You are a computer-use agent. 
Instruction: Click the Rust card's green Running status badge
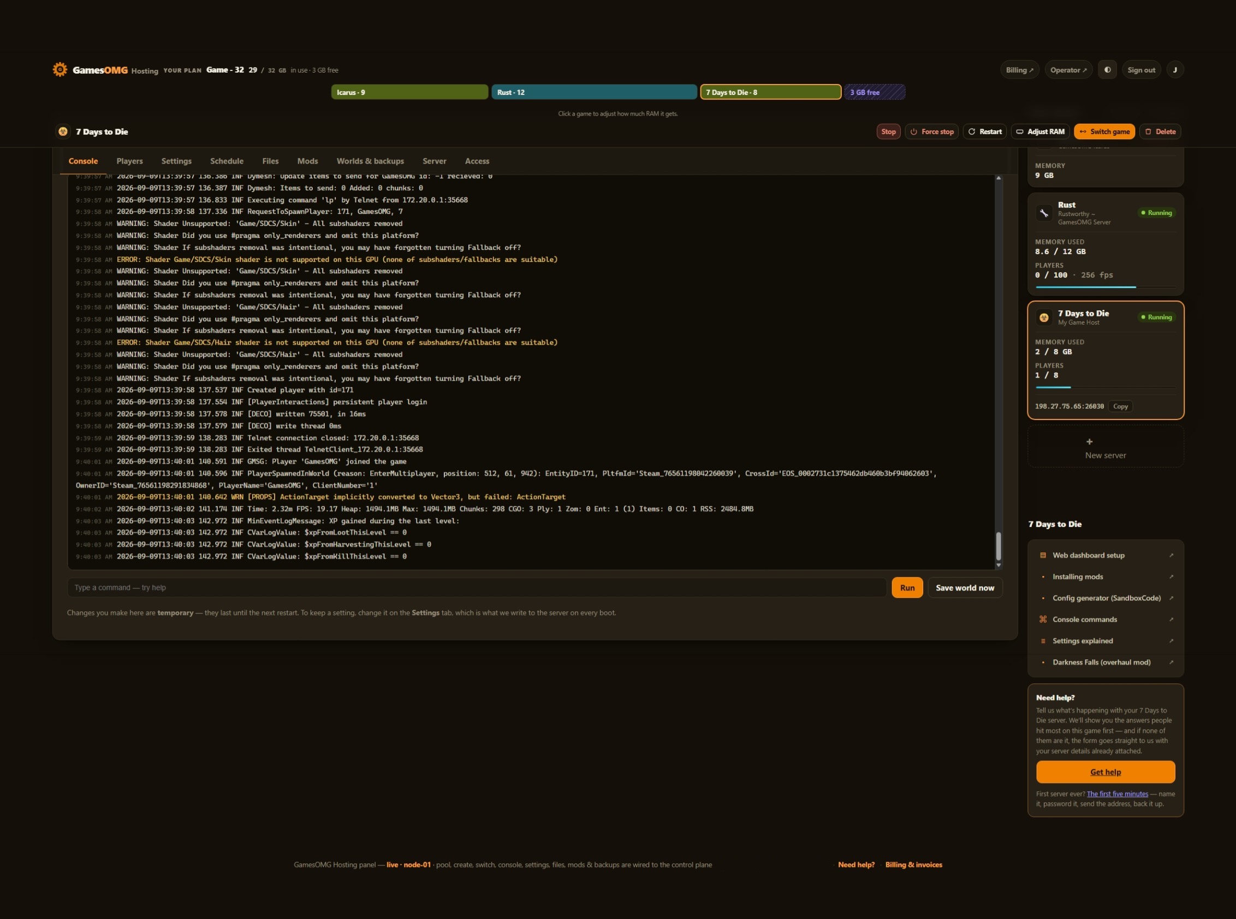1156,213
